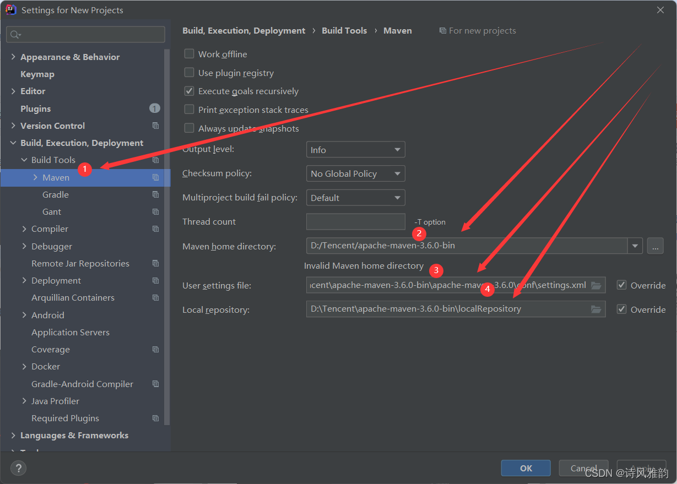Click the IntelliJ logo in title bar

pyautogui.click(x=10, y=10)
